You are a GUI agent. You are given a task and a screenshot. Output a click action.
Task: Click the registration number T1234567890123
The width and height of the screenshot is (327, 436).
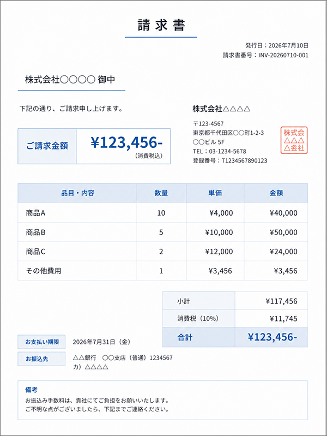245,160
